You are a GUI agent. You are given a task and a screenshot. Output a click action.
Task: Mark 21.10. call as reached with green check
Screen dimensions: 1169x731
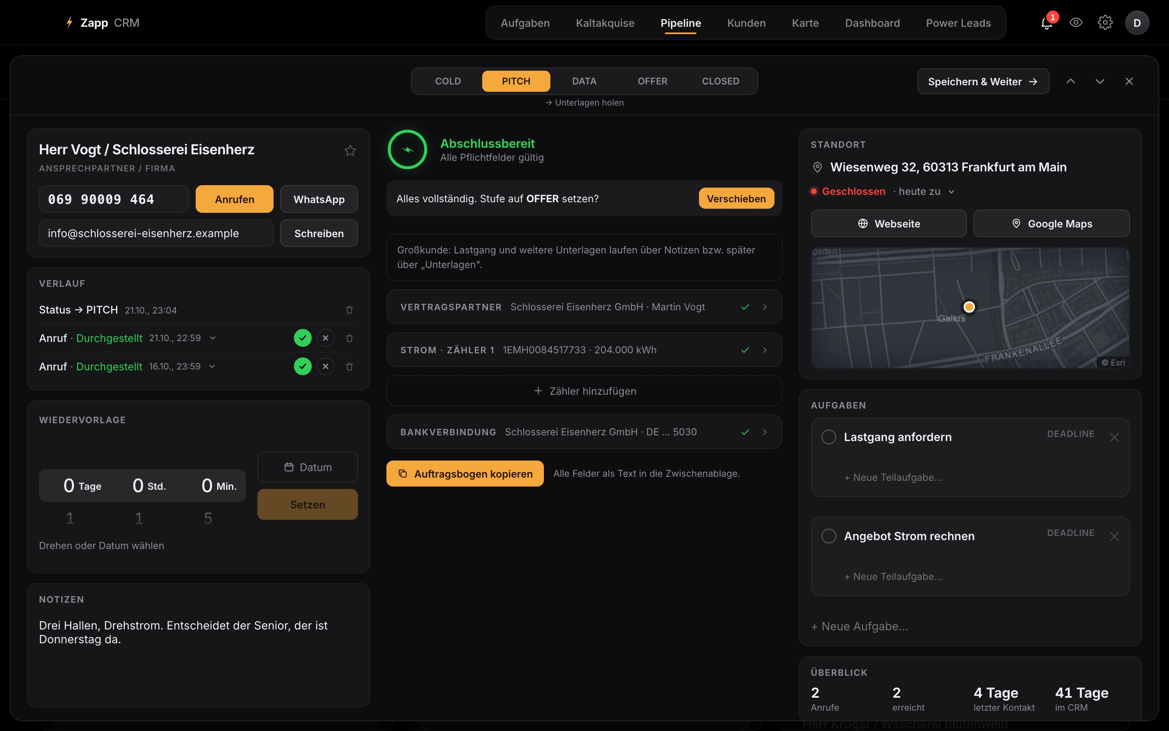pyautogui.click(x=302, y=338)
